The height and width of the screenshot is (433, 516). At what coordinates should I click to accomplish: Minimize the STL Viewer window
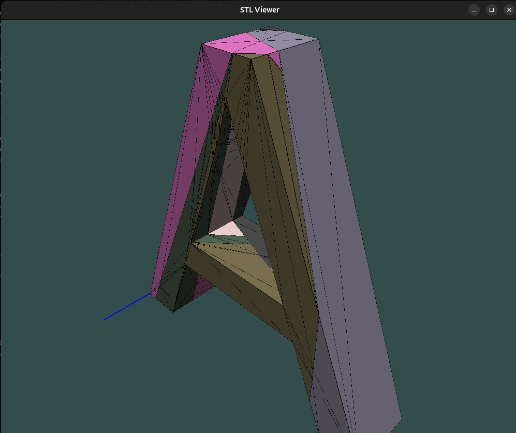474,10
